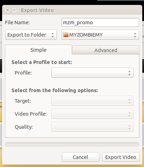Click the orange folder icon beside MYZOMBIEMY
Image resolution: width=144 pixels, height=167 pixels.
click(x=66, y=35)
